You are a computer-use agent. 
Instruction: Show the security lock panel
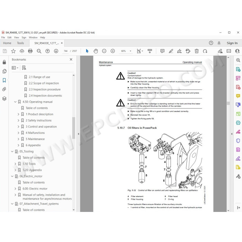click(4, 62)
